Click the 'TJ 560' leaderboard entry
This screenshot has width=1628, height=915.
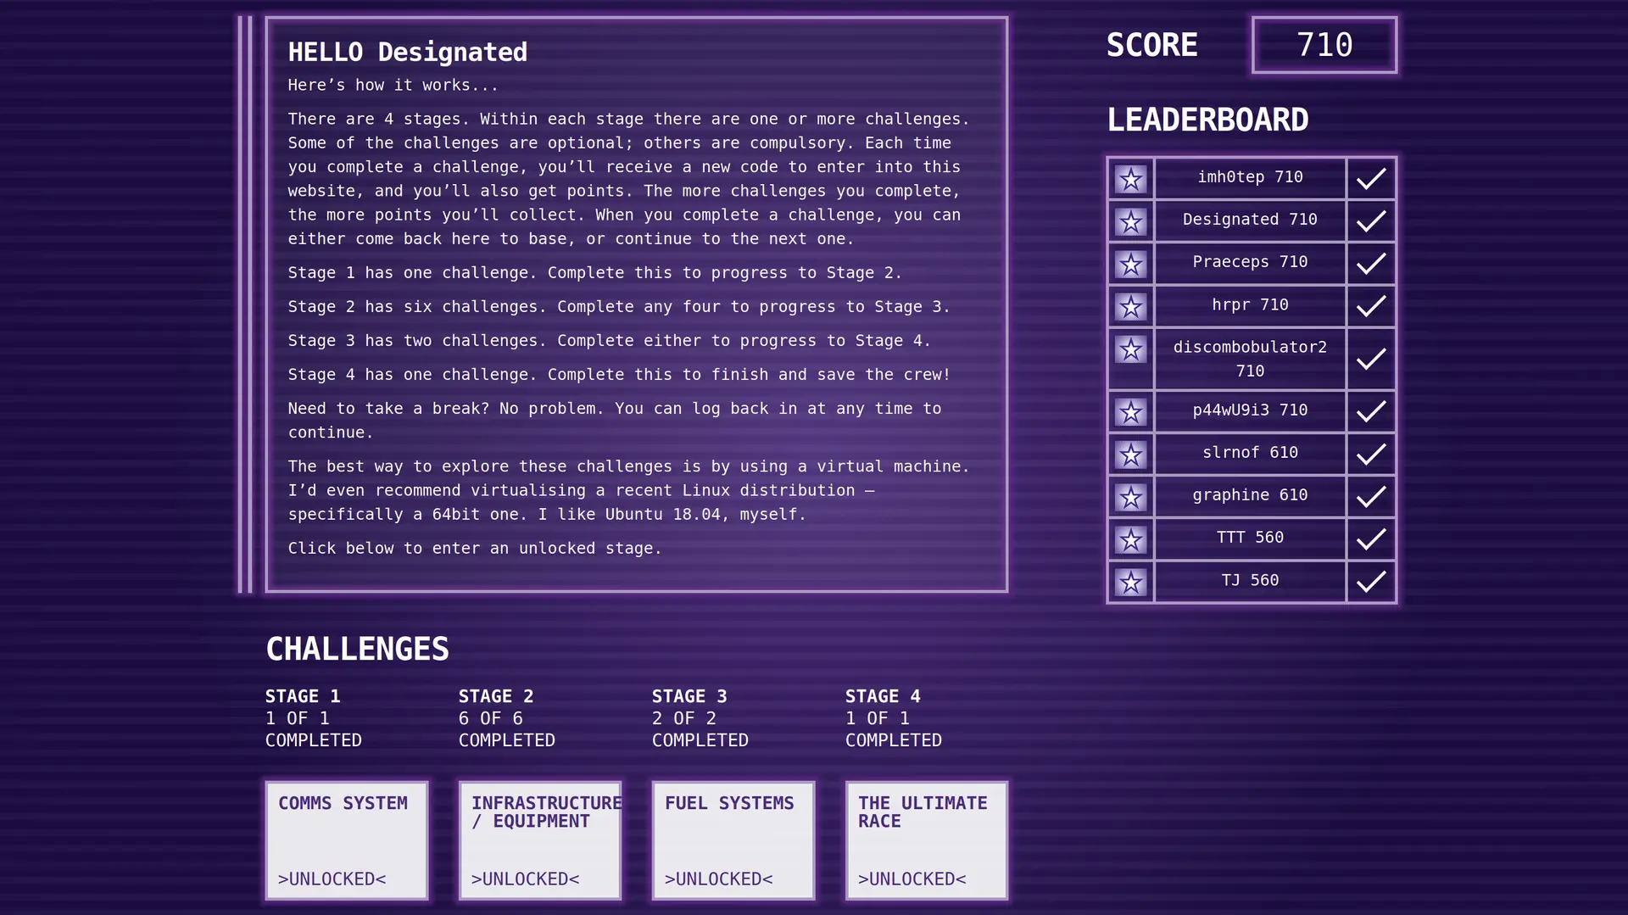pos(1250,581)
